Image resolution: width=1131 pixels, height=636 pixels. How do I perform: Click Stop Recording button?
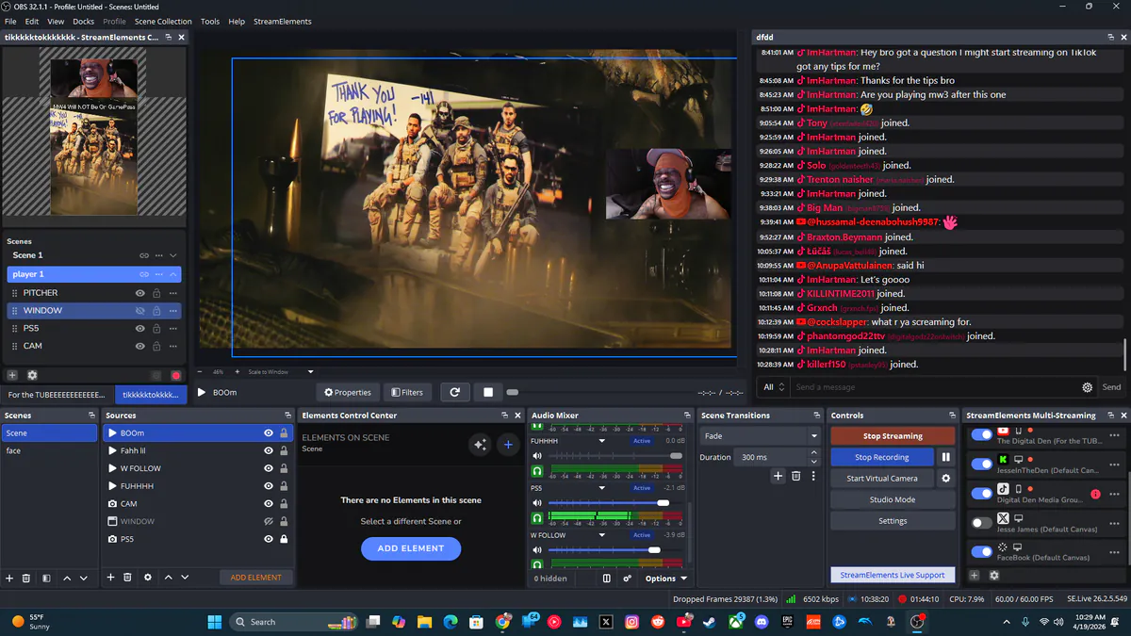[x=881, y=457]
